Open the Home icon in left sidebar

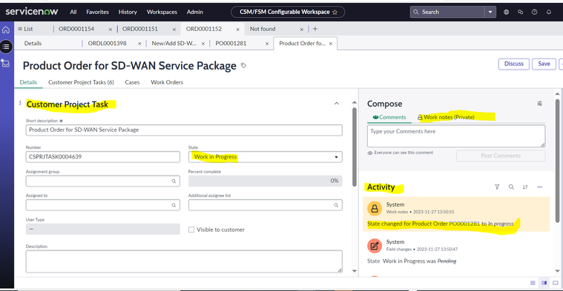6,30
